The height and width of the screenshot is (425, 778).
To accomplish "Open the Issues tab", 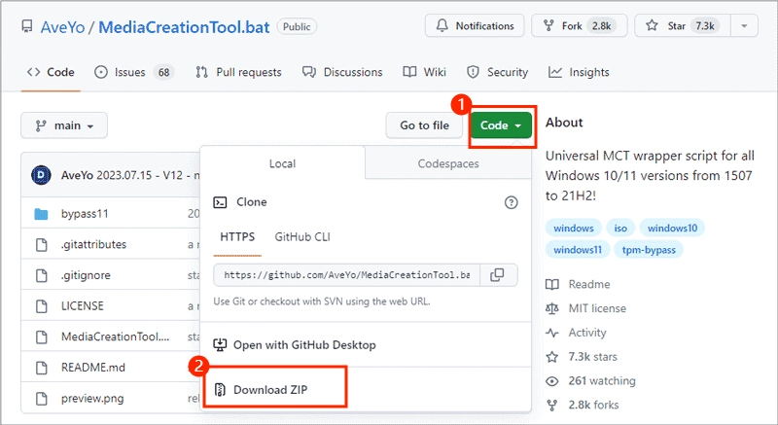I will pos(134,72).
